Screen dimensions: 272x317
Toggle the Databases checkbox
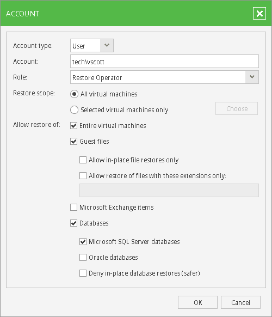pos(73,223)
